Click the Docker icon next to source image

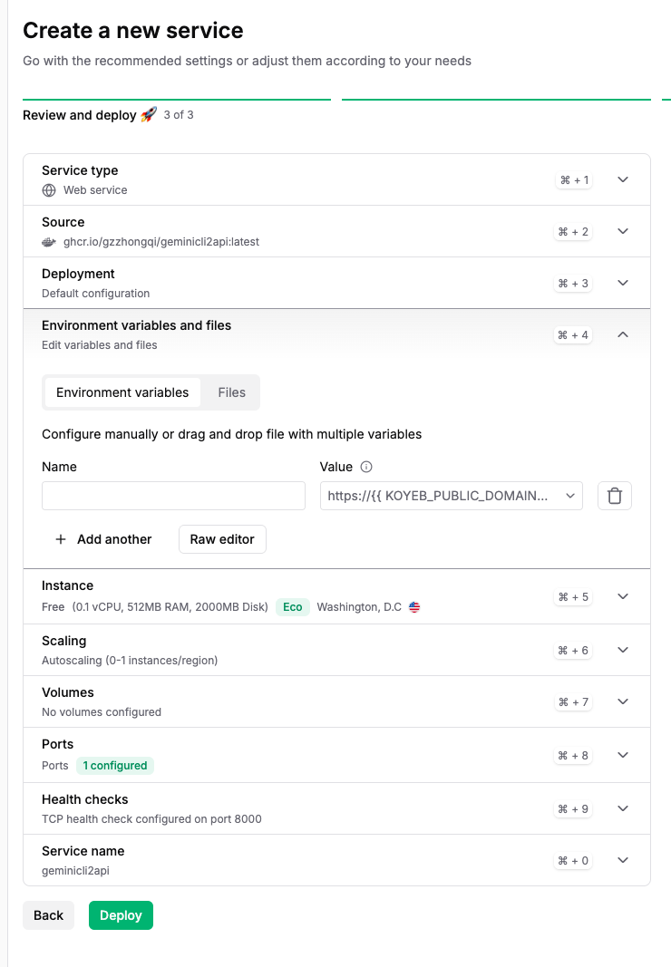point(49,242)
